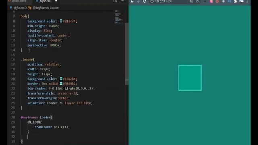This screenshot has height=145, width=258.
Task: Click the code minimap preview
Action: pyautogui.click(x=118, y=17)
